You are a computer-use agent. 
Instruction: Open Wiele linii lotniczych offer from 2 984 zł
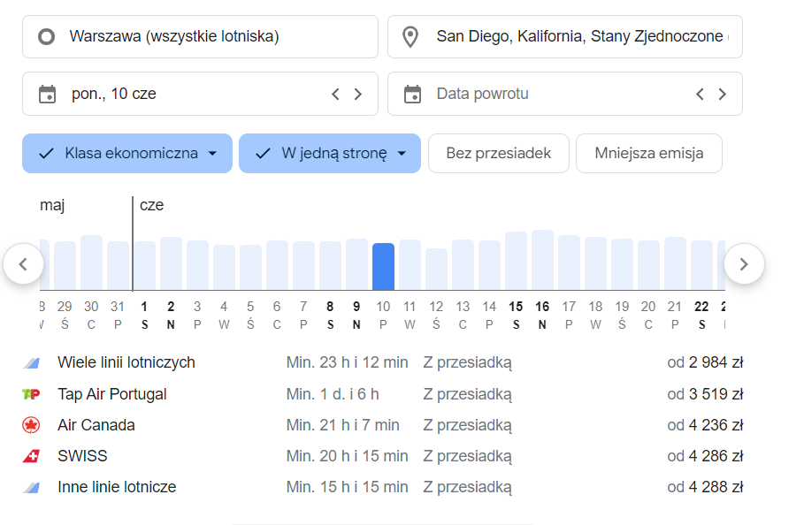[382, 362]
